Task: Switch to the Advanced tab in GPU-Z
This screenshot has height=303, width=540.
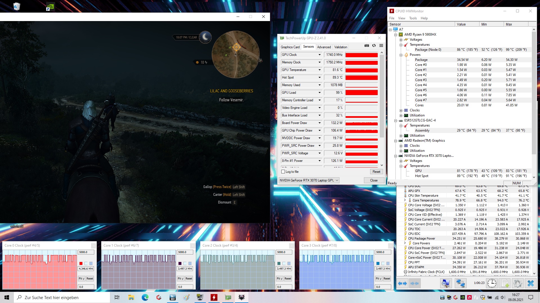Action: [324, 47]
